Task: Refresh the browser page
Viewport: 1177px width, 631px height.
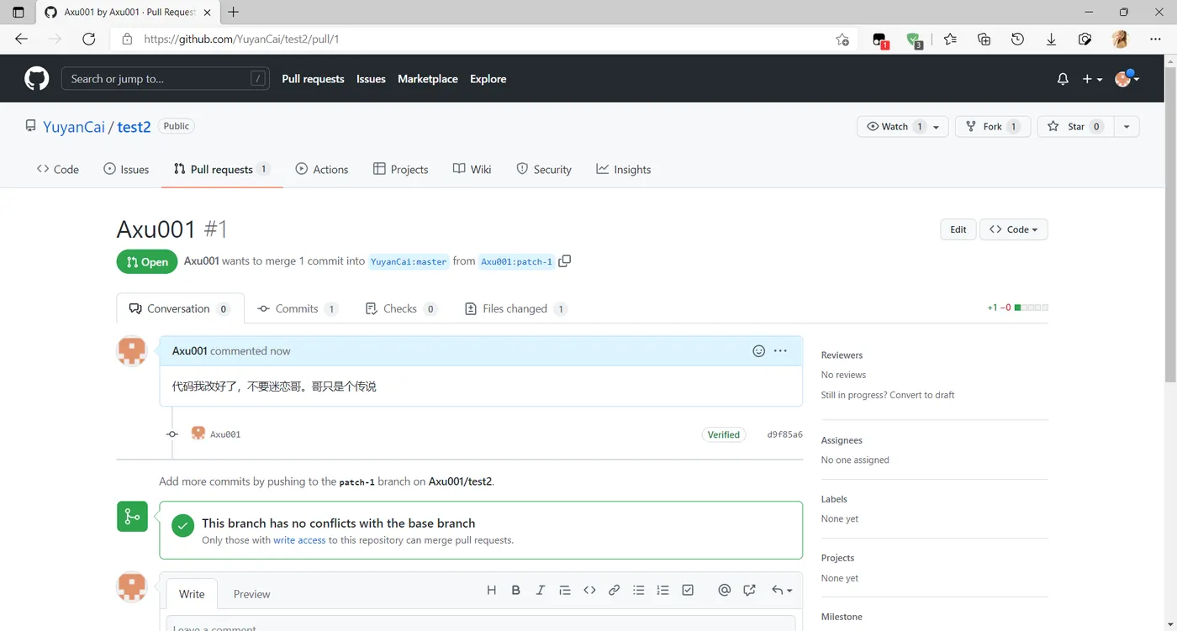Action: click(89, 39)
